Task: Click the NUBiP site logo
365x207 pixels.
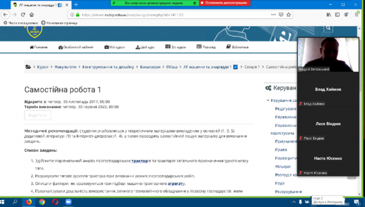Action: 34,32
